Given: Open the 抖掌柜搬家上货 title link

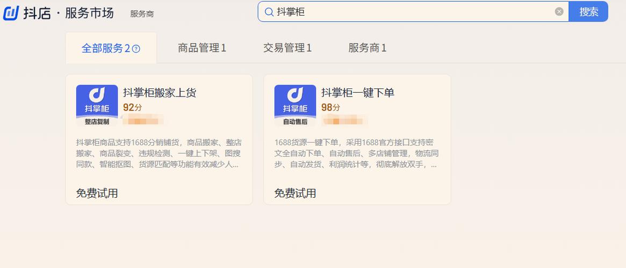Looking at the screenshot, I should [160, 93].
